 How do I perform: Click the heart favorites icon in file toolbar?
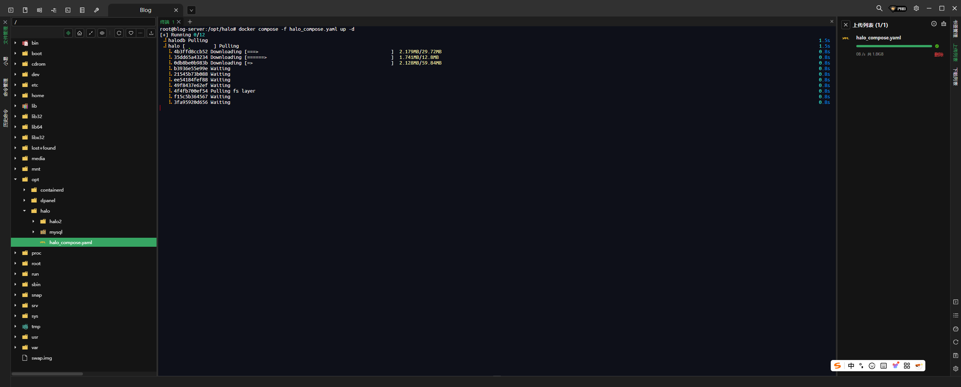click(131, 33)
